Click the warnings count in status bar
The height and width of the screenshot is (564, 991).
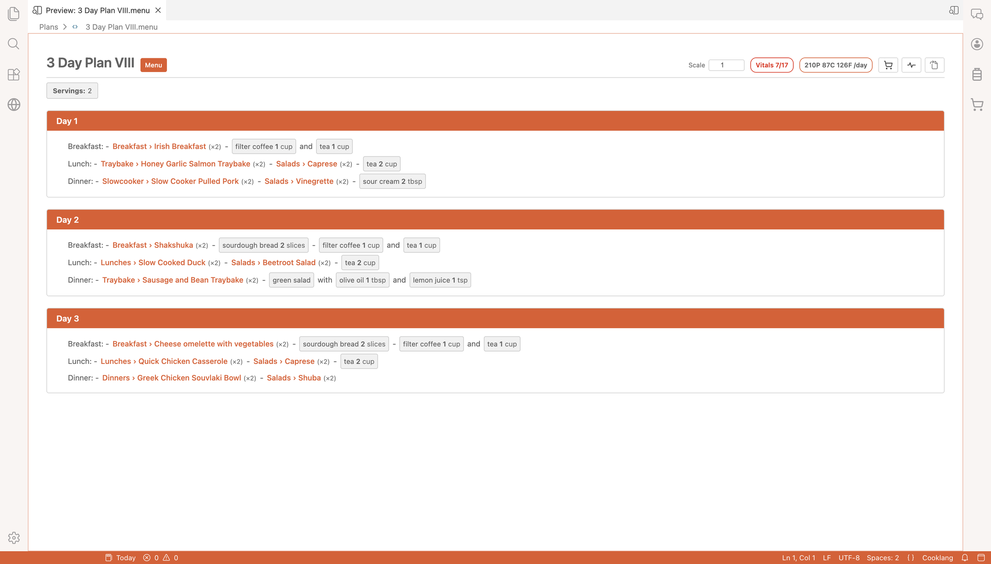point(171,558)
